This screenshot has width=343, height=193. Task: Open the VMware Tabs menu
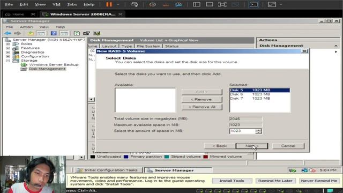point(72,4)
